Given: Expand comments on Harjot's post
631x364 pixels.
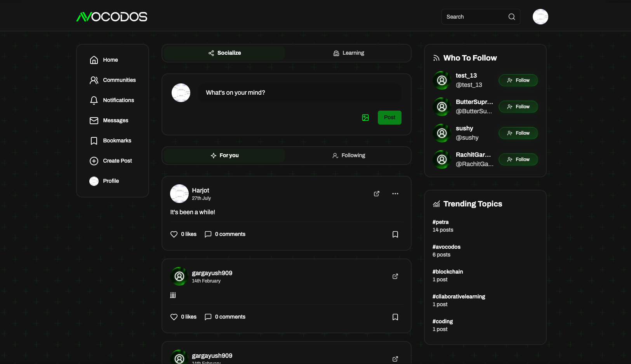Looking at the screenshot, I should pyautogui.click(x=208, y=234).
